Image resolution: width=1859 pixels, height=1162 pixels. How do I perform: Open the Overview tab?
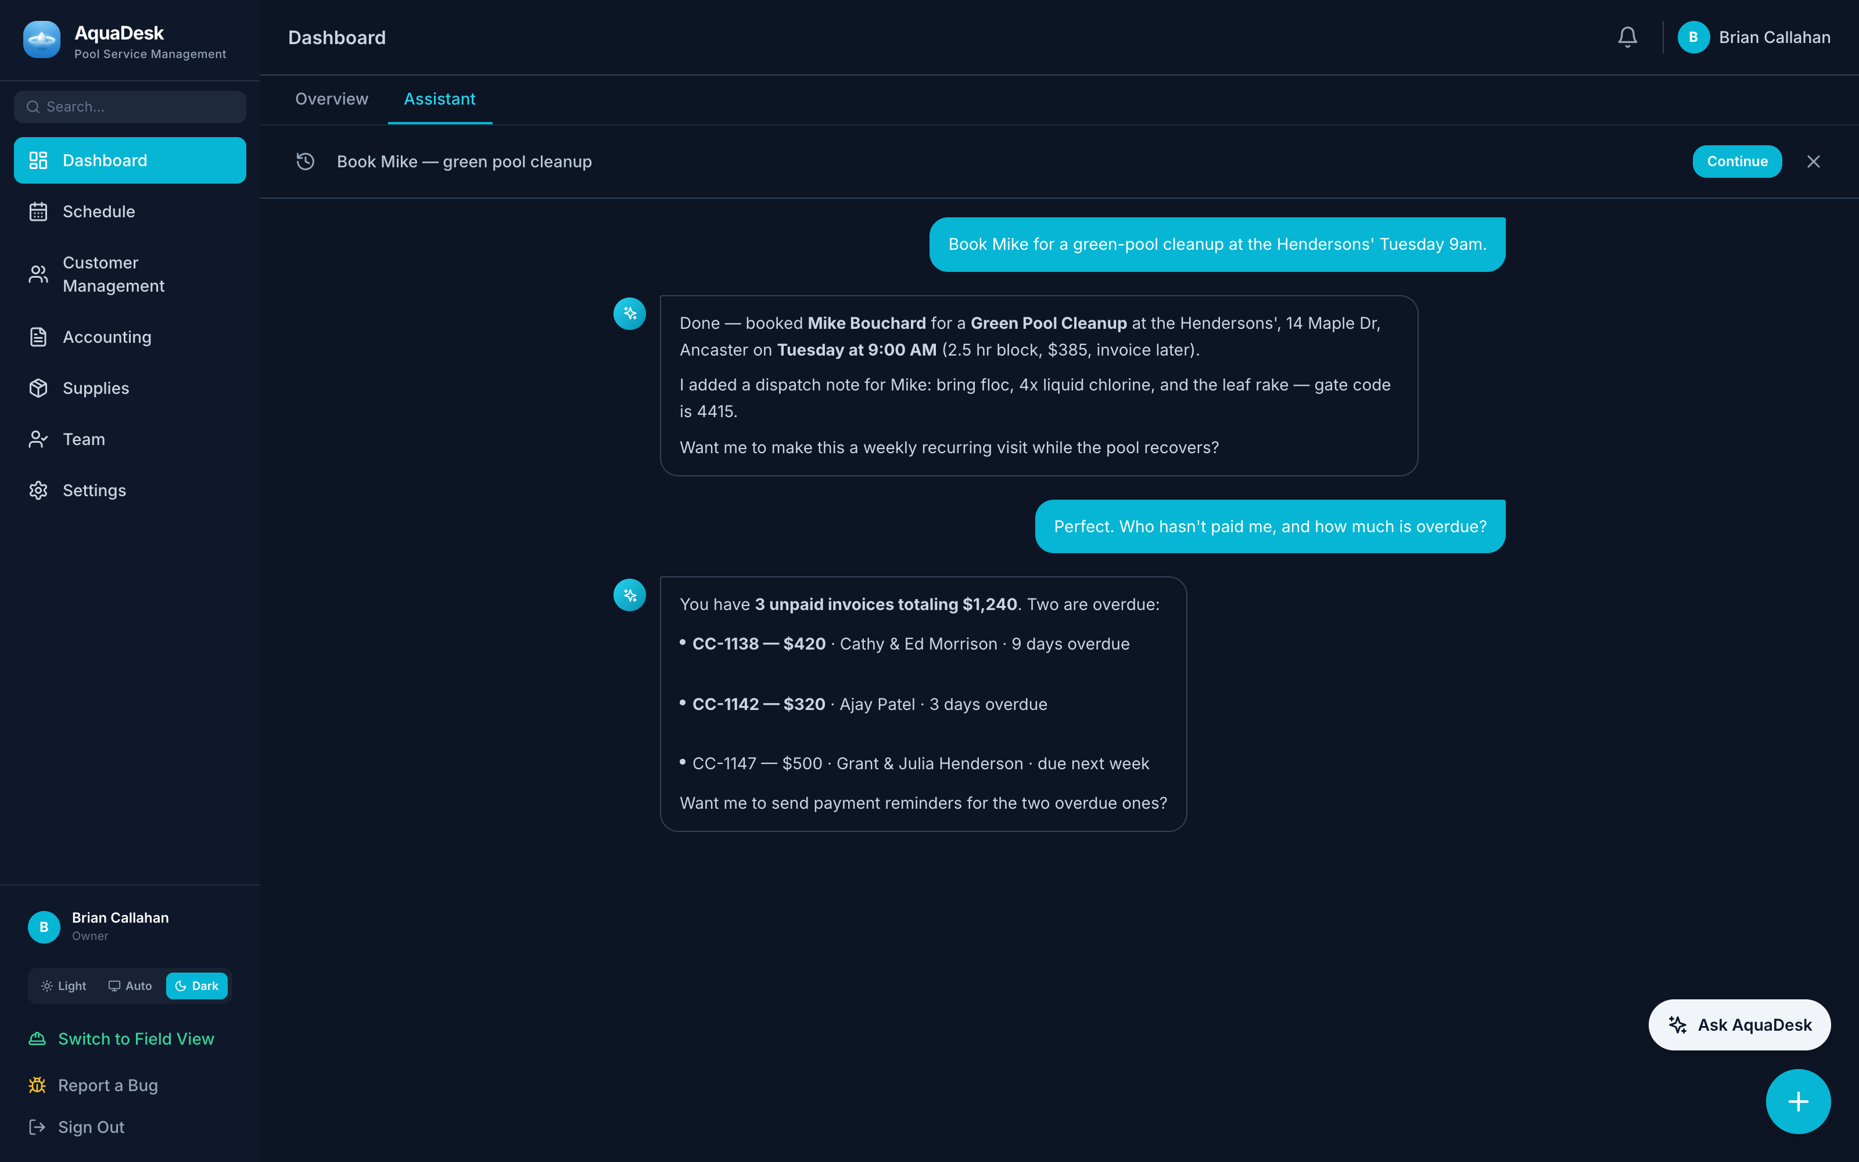332,99
